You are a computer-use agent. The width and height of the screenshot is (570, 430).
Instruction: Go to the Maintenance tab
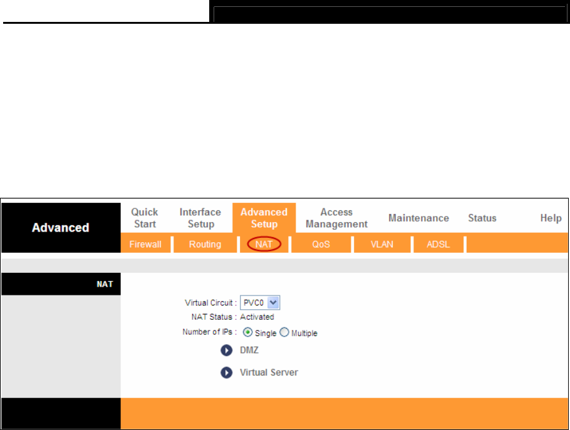point(418,218)
